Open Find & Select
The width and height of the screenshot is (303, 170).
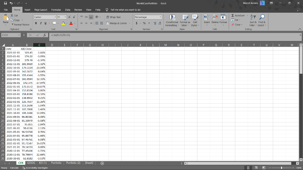262,20
